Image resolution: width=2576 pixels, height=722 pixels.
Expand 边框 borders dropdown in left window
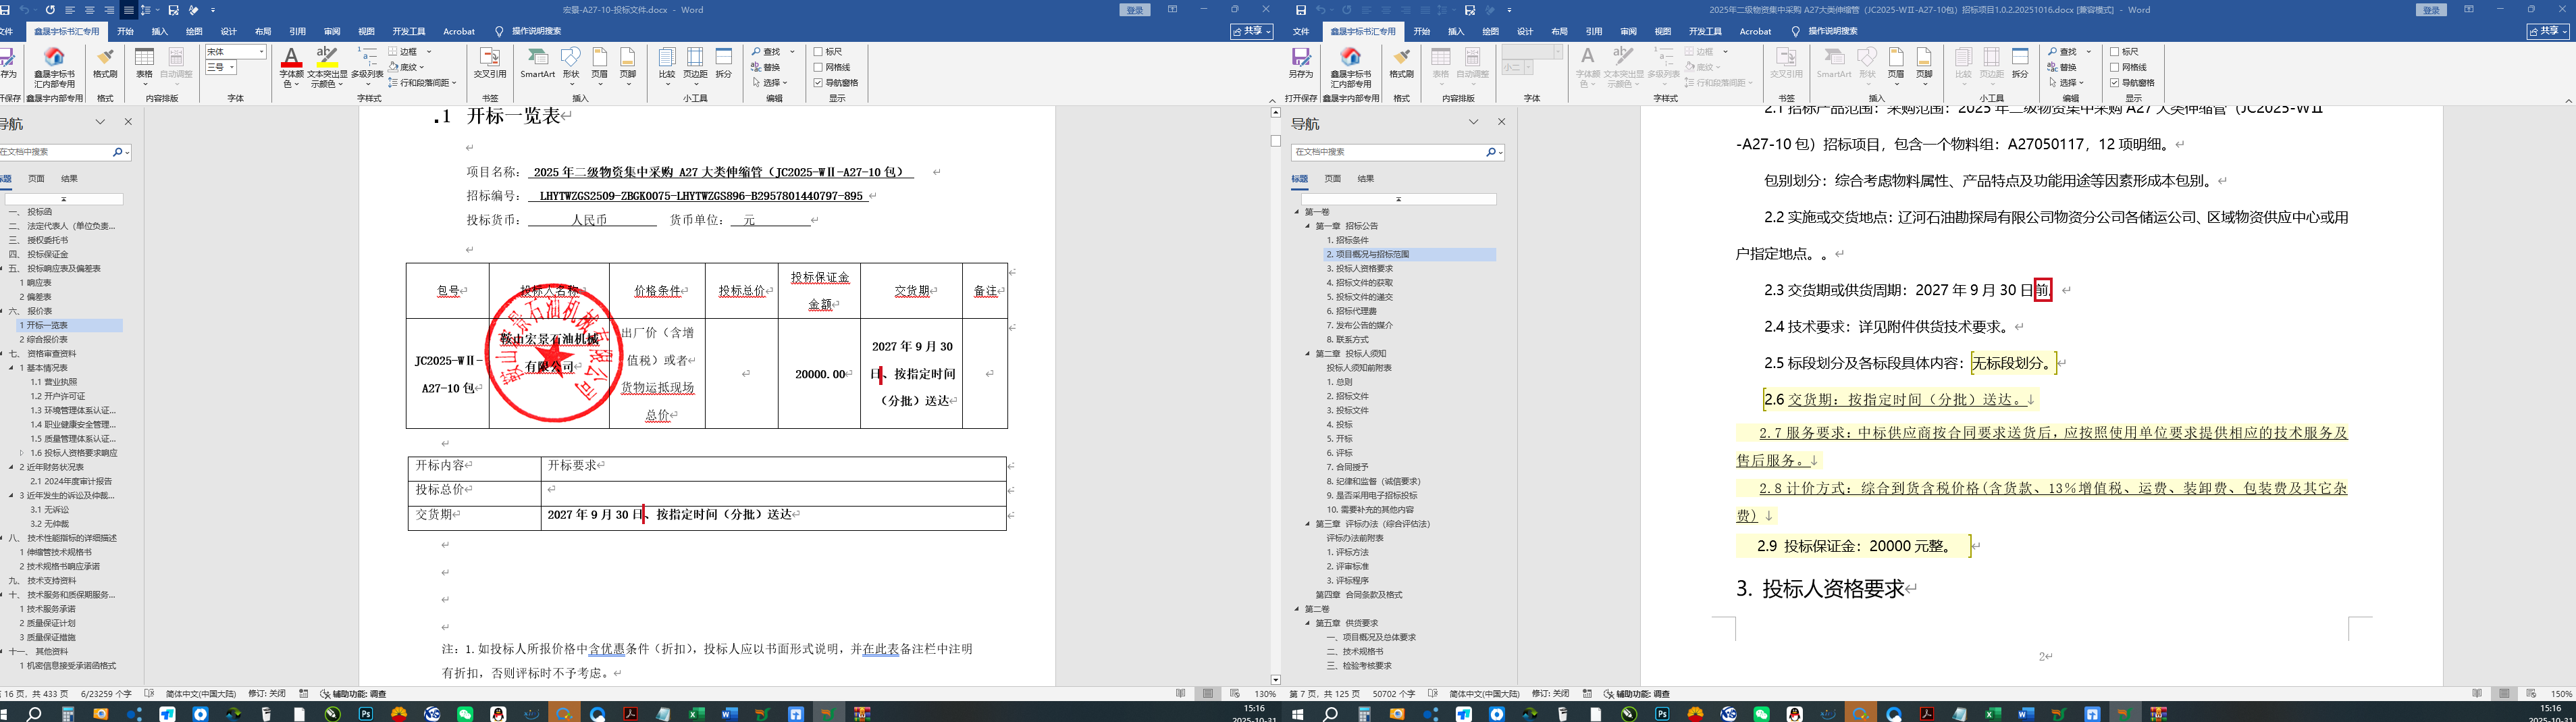pyautogui.click(x=429, y=52)
